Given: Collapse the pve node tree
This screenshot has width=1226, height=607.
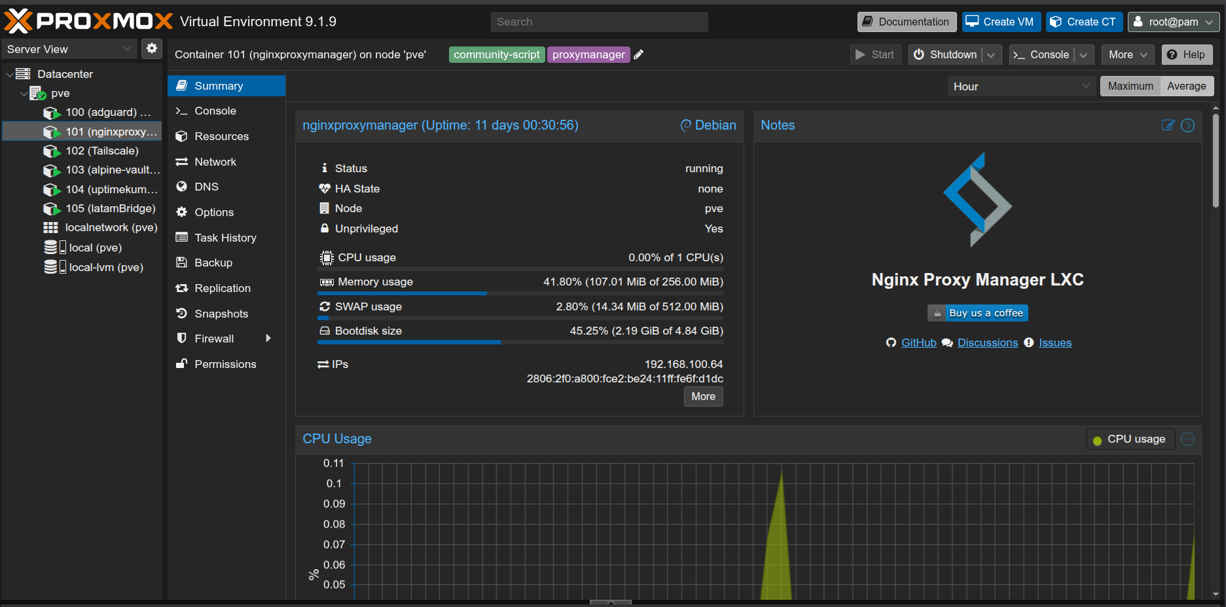Looking at the screenshot, I should coord(24,94).
